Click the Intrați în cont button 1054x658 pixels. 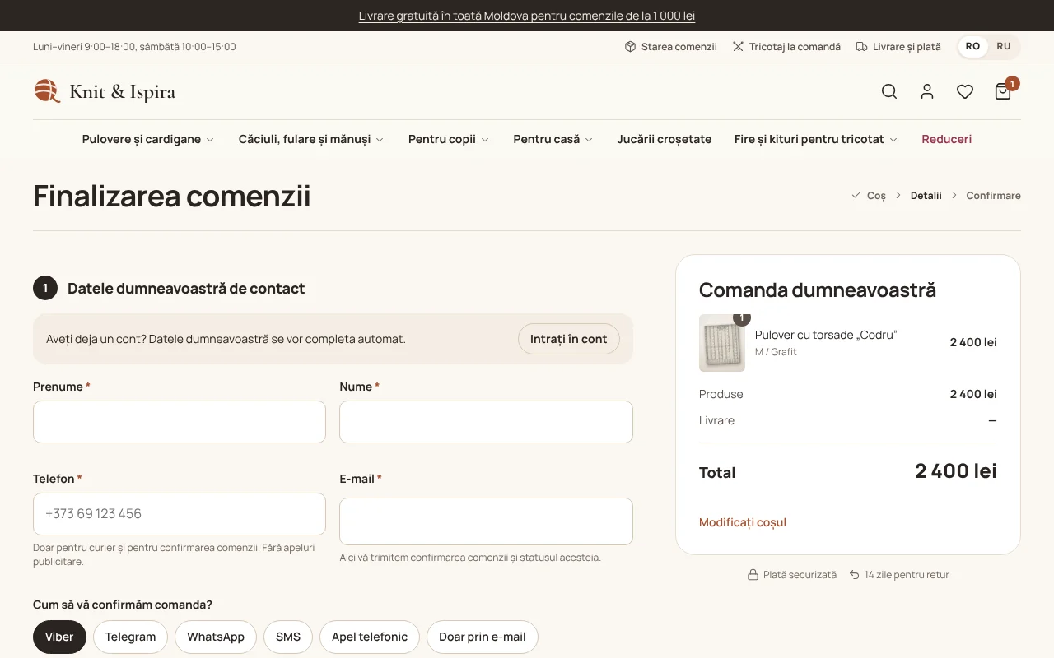[x=569, y=339]
